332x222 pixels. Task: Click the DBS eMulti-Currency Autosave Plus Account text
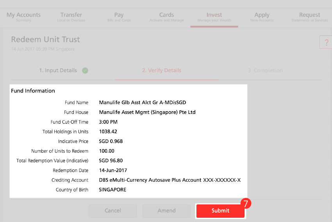click(150, 180)
